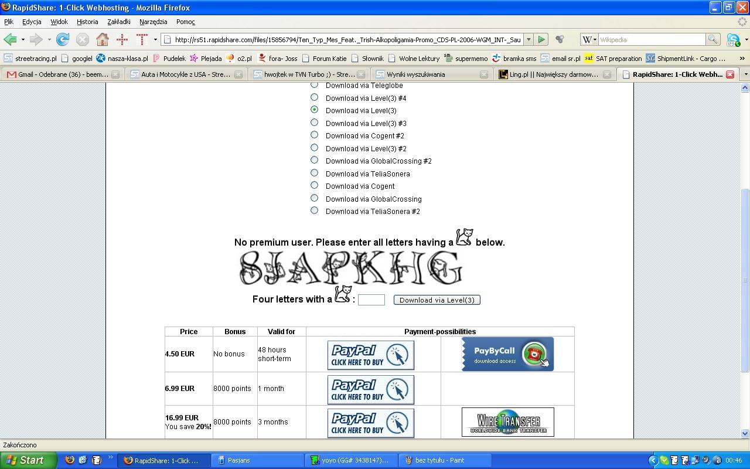Open the Pudelek bookmark
The width and height of the screenshot is (750, 469).
(x=169, y=58)
